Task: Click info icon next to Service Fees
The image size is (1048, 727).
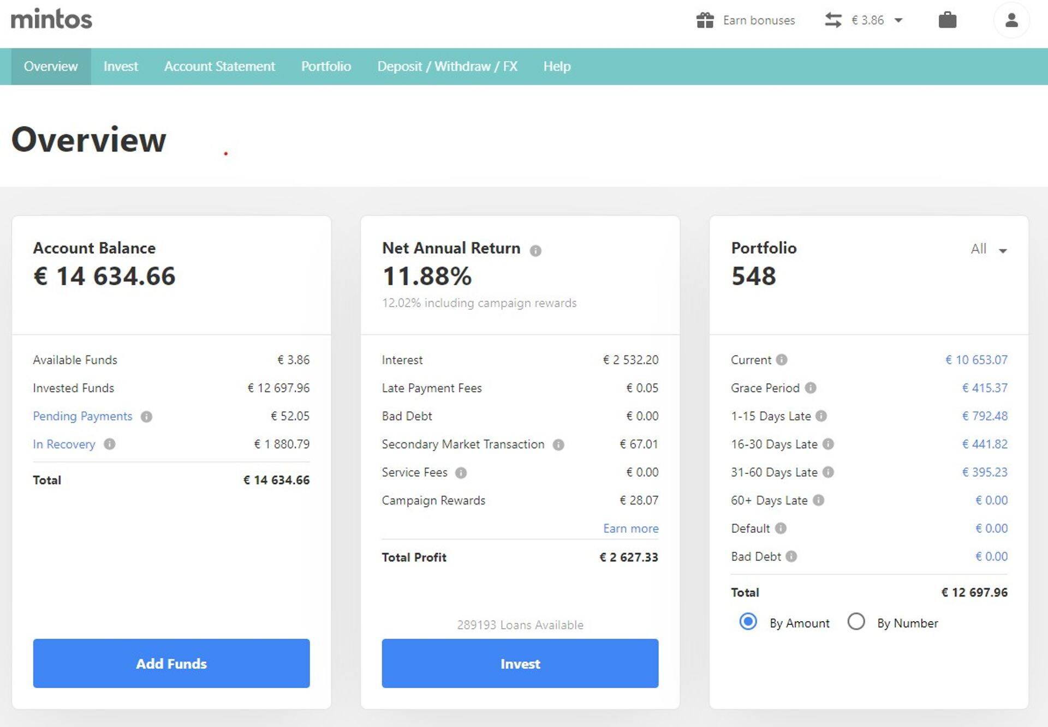Action: point(461,473)
